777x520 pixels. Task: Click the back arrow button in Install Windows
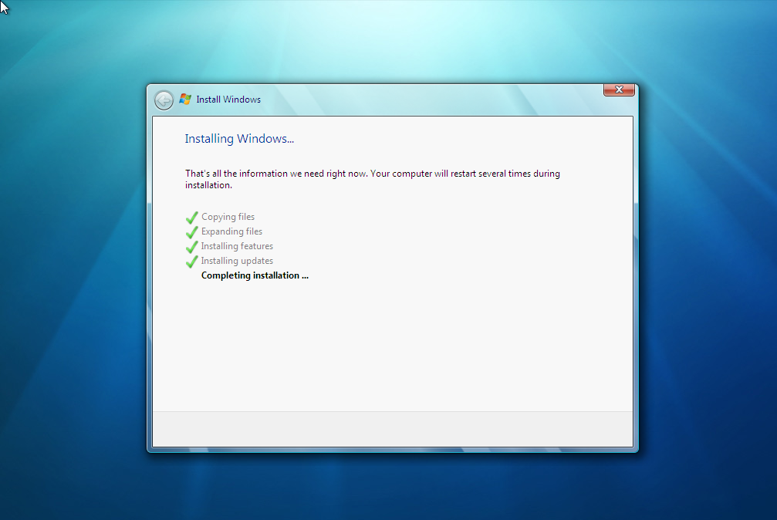point(164,100)
